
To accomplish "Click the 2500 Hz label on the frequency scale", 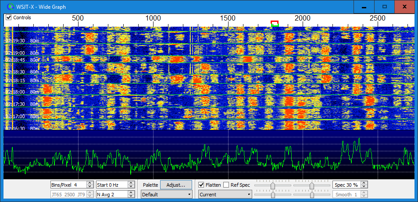I will [x=378, y=18].
